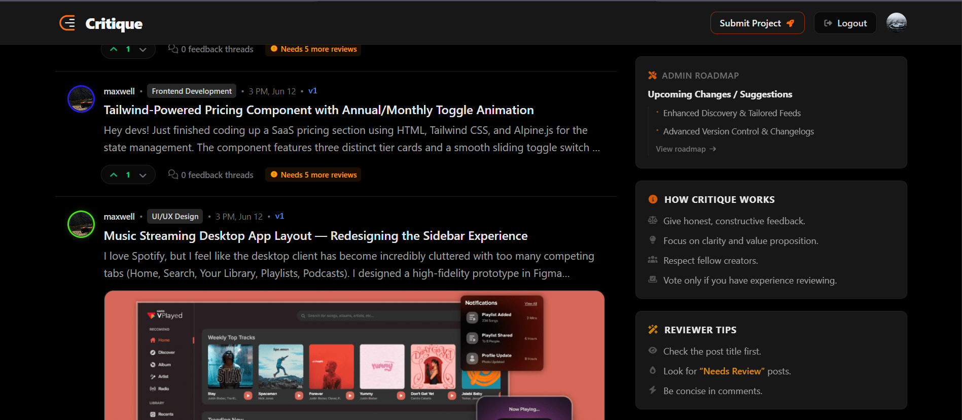Open maxwell's avatar on the Tailwind pricing post
Screen dimensions: 962x420
81,98
